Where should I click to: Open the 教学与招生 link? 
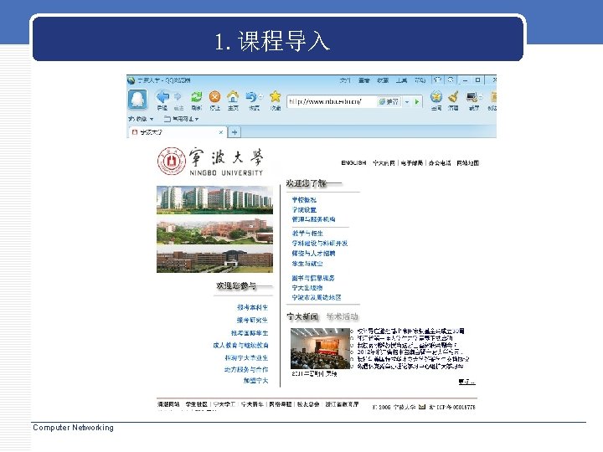(307, 234)
